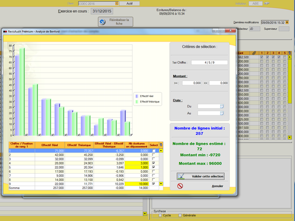Click the yellow down arrow at the bottom of the left background panel
Viewport: 295px width, 221px height.
tap(145, 214)
